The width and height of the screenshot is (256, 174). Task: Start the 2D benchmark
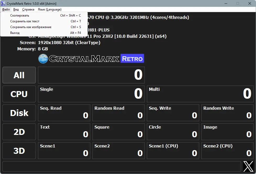pyautogui.click(x=19, y=132)
